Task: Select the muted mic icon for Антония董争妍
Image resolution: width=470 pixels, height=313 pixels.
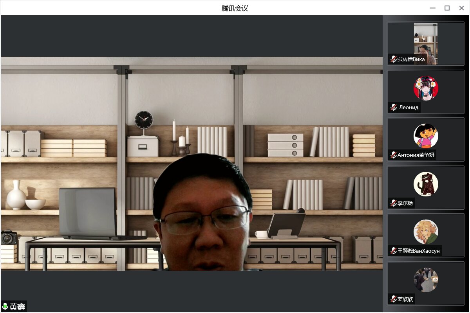Action: [x=393, y=155]
